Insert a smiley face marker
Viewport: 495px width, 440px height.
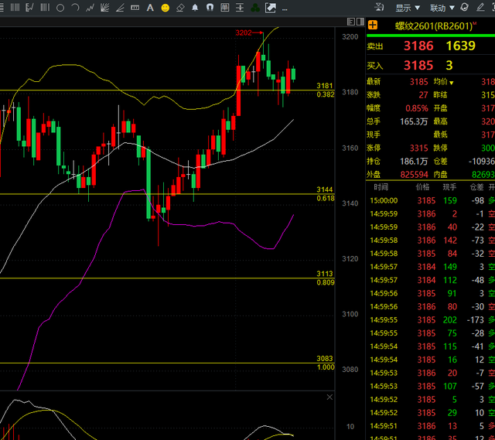click(165, 8)
